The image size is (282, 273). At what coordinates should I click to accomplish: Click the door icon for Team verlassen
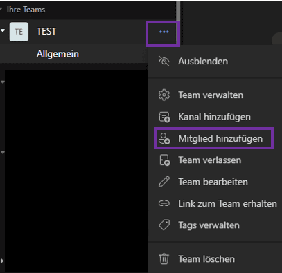tap(164, 160)
